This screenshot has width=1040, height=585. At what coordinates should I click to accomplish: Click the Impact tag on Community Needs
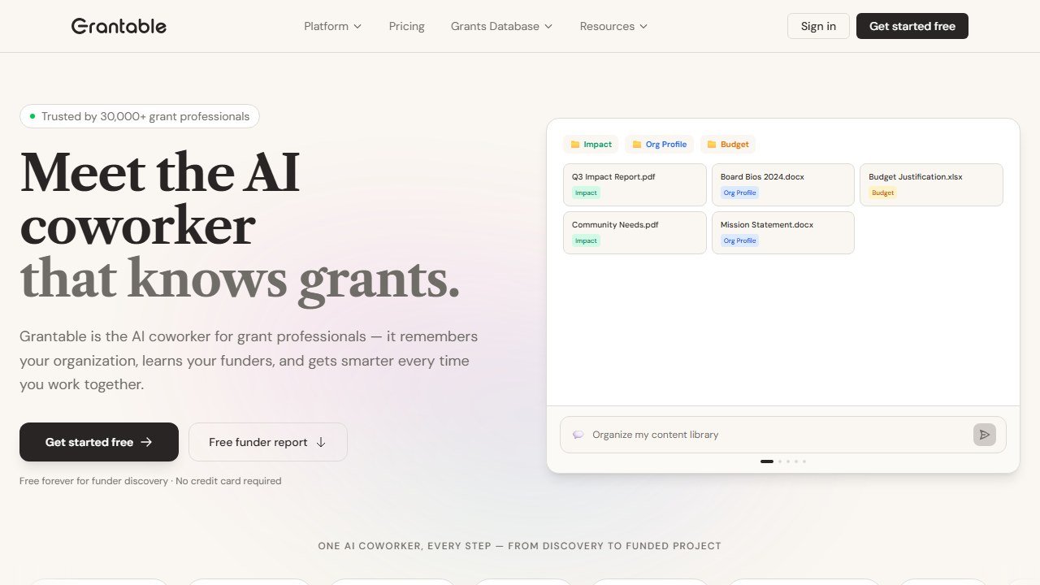pyautogui.click(x=586, y=240)
